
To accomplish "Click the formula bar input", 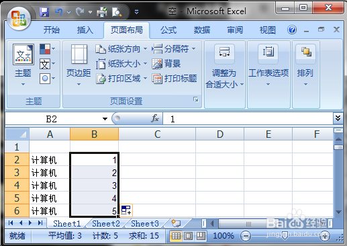I will [248, 119].
